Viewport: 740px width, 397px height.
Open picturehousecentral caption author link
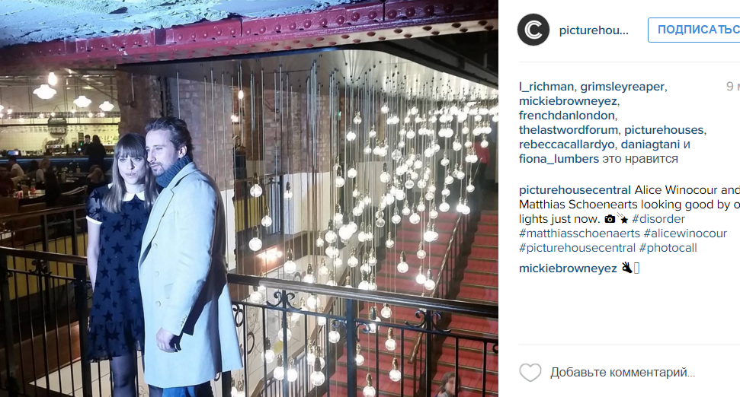pyautogui.click(x=575, y=190)
